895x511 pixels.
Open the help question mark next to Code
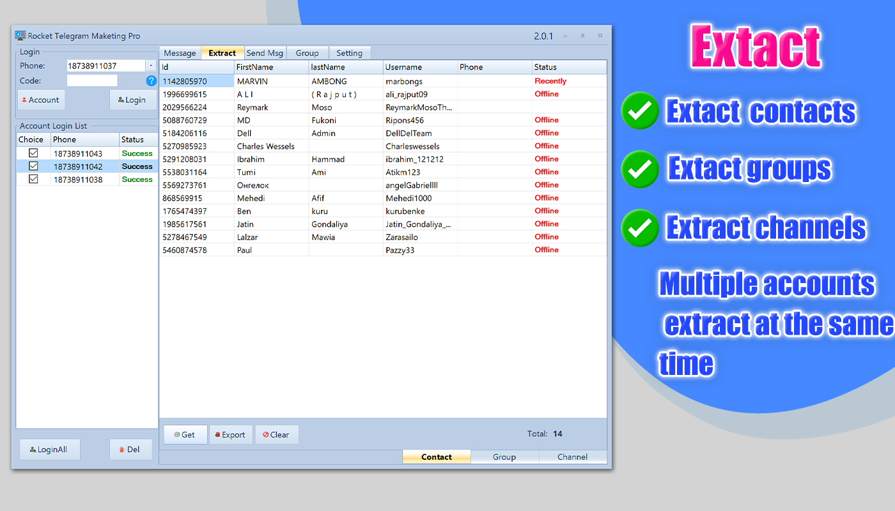point(151,80)
